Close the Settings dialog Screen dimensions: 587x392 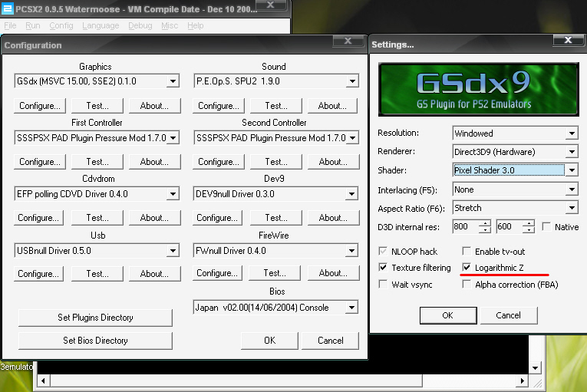568,40
